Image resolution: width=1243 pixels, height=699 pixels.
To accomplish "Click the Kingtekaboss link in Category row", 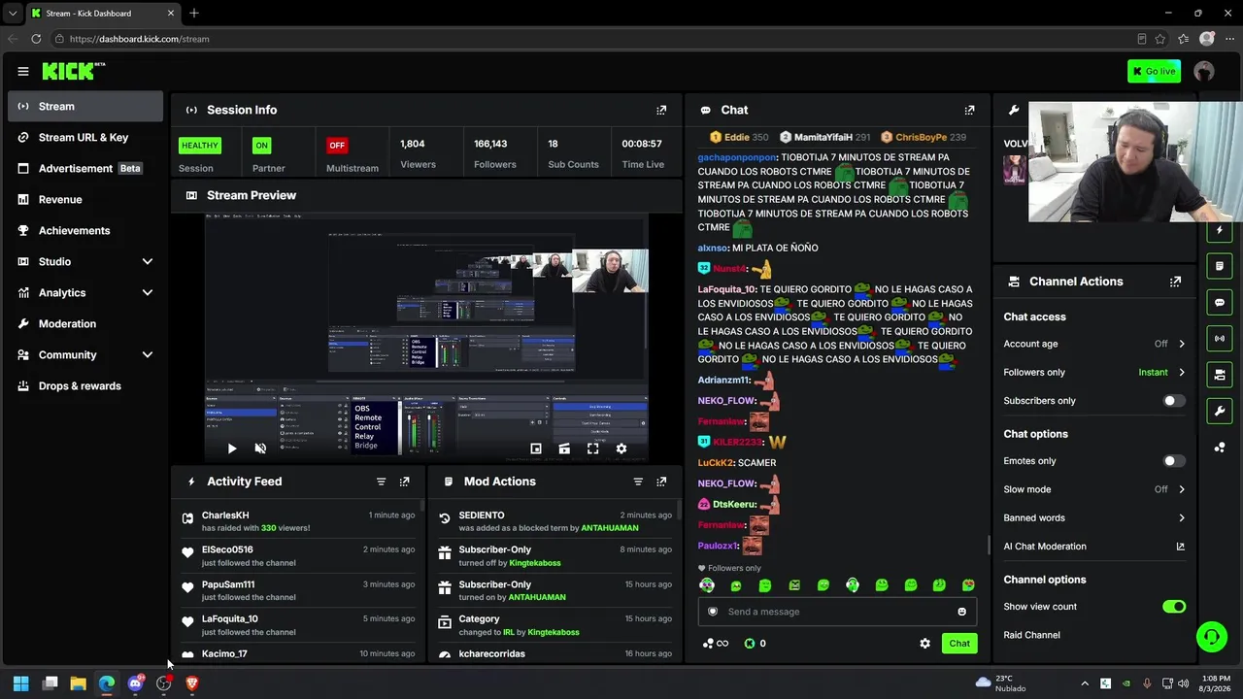I will (554, 632).
